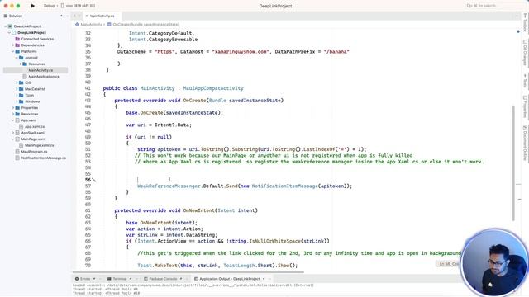Collapse the DeepLinkProject solution node
The height and width of the screenshot is (297, 529).
tap(6, 26)
